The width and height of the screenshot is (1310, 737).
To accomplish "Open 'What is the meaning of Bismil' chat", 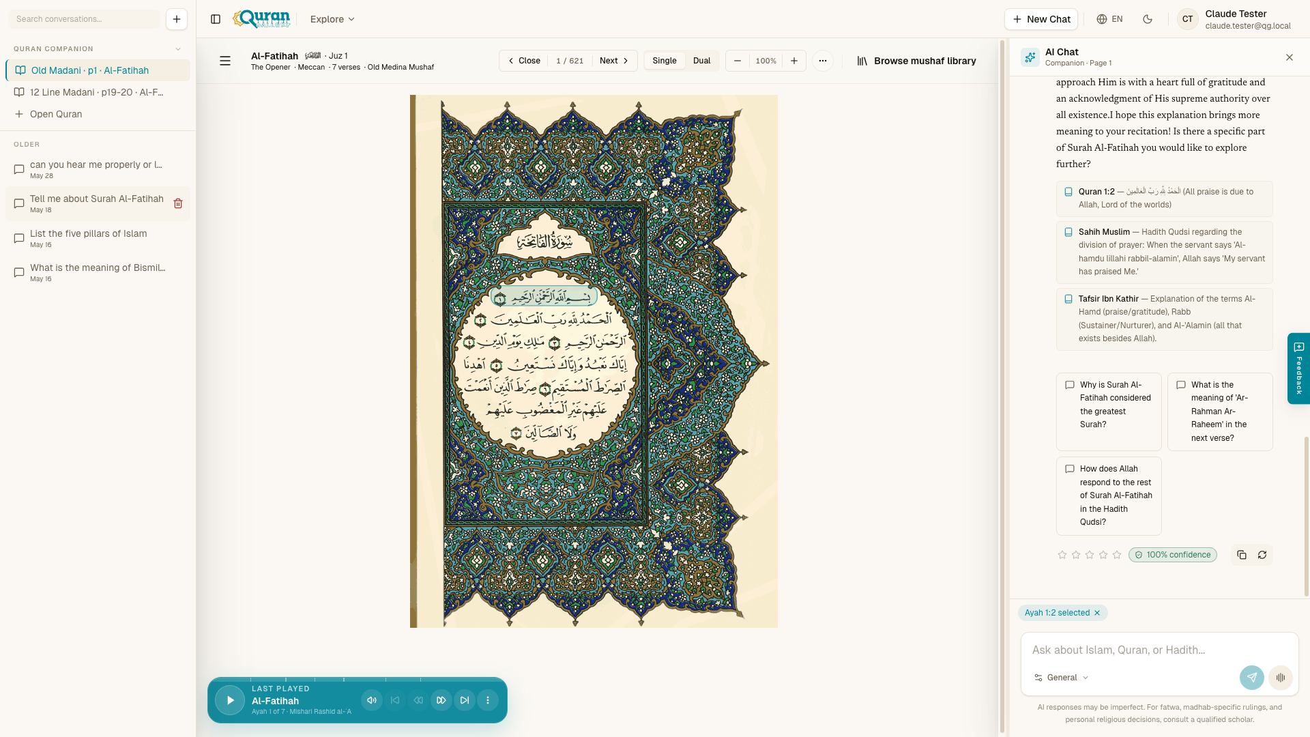I will click(x=98, y=272).
